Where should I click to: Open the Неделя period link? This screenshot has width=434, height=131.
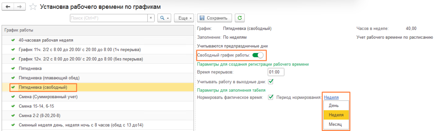coord(331,97)
